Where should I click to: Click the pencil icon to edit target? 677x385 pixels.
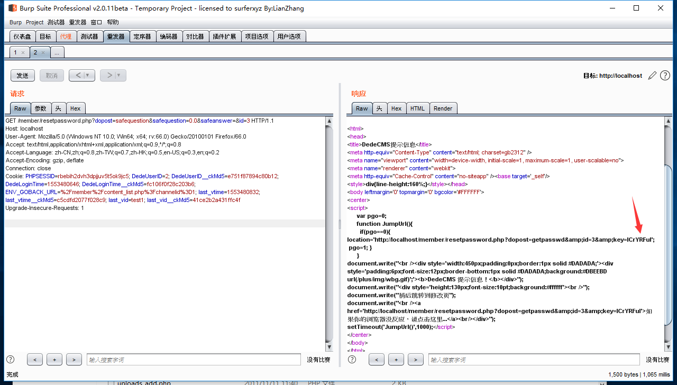click(652, 76)
